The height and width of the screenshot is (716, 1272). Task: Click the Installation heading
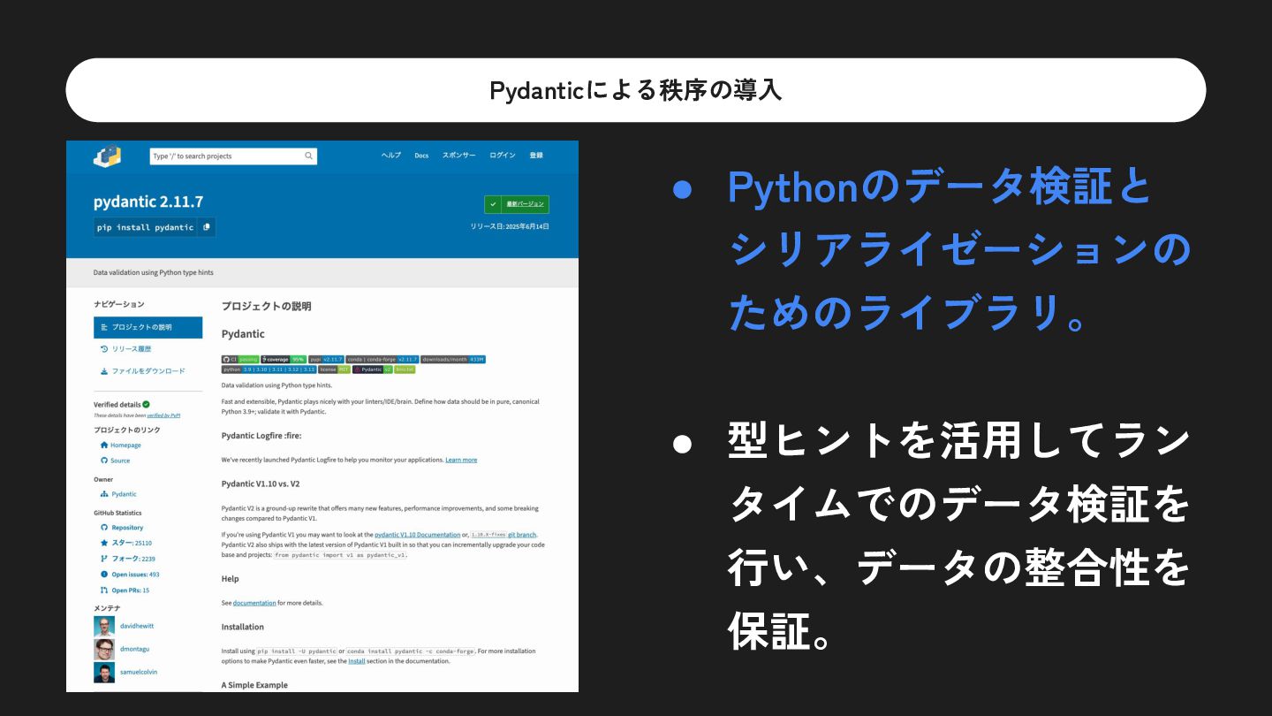243,627
